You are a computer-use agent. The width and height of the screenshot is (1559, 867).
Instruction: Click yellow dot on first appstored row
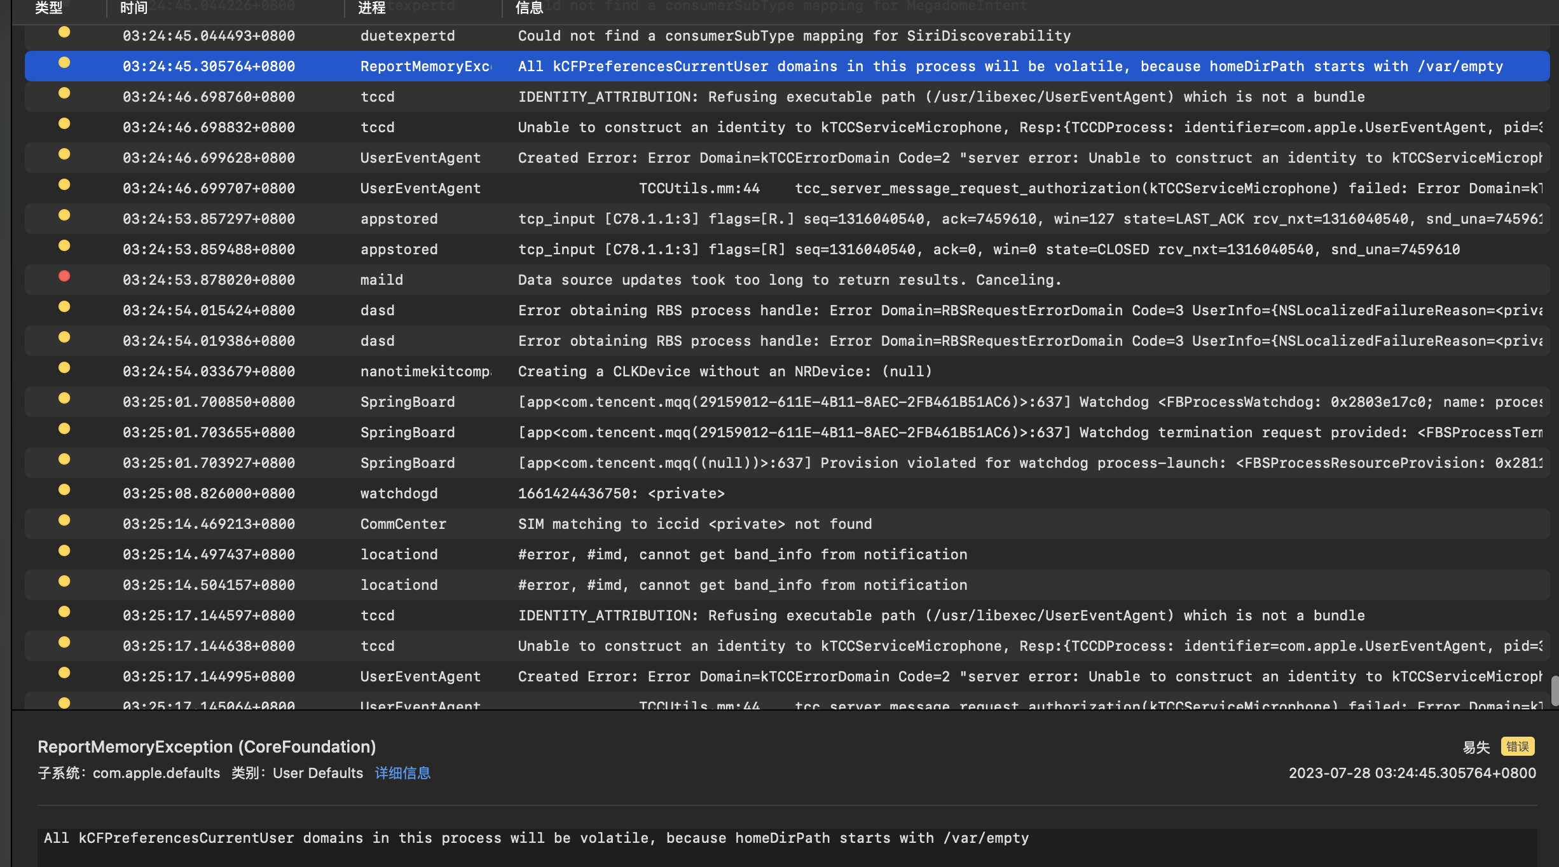(64, 215)
